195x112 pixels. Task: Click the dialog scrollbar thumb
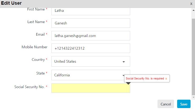[193, 57]
